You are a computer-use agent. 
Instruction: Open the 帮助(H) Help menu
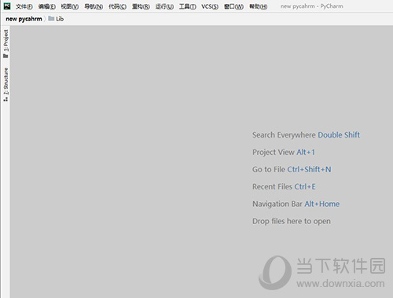tap(259, 6)
